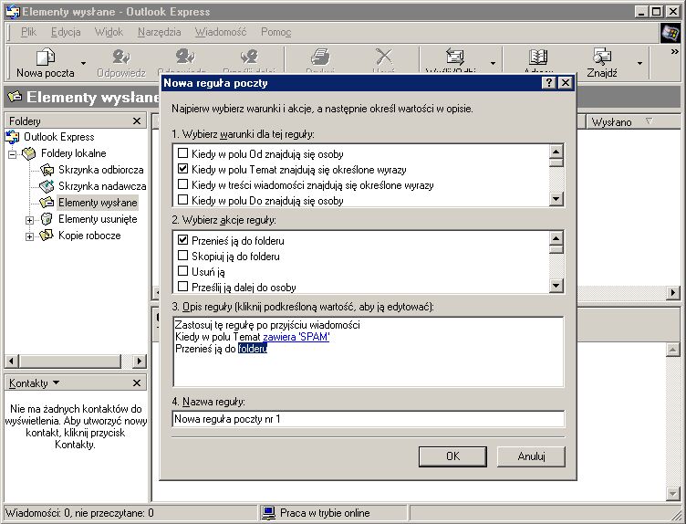Check 'Skopiuj ją do folderu' action
Screen dimensions: 686x524
pyautogui.click(x=182, y=256)
